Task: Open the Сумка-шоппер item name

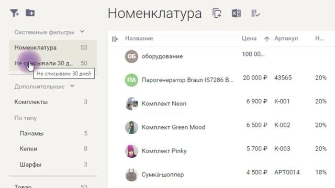Action: (x=163, y=174)
